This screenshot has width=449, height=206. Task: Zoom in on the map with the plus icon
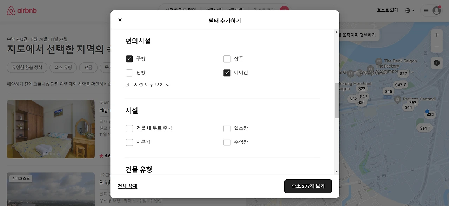click(437, 35)
